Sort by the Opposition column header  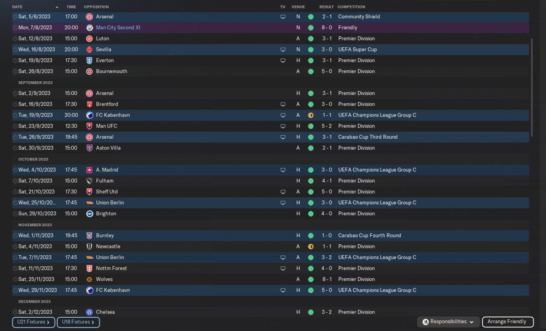pos(96,7)
